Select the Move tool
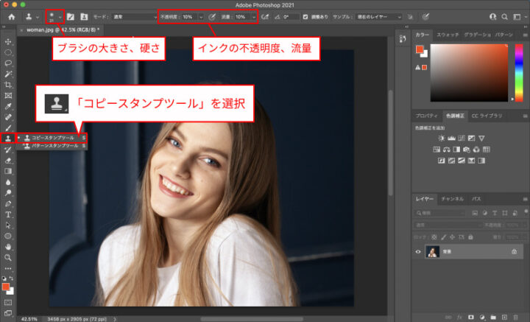This screenshot has height=322, width=530. (x=8, y=41)
